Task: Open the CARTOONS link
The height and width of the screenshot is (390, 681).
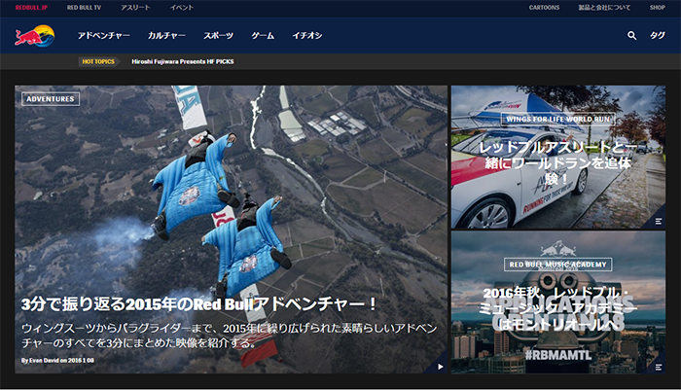Action: click(544, 7)
